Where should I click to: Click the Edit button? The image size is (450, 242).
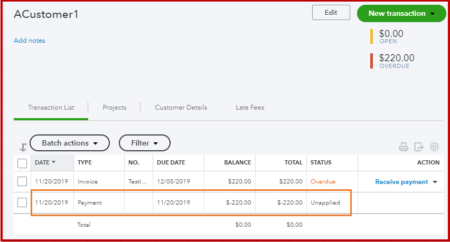point(331,13)
